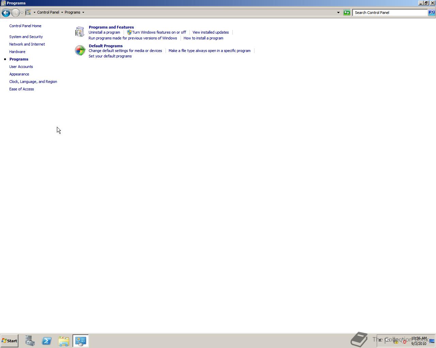
Task: Open Set your default programs
Action: click(110, 56)
